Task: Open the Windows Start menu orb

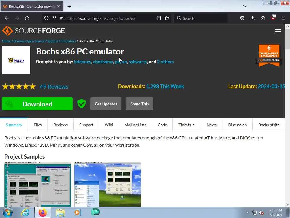Action: pyautogui.click(x=7, y=212)
